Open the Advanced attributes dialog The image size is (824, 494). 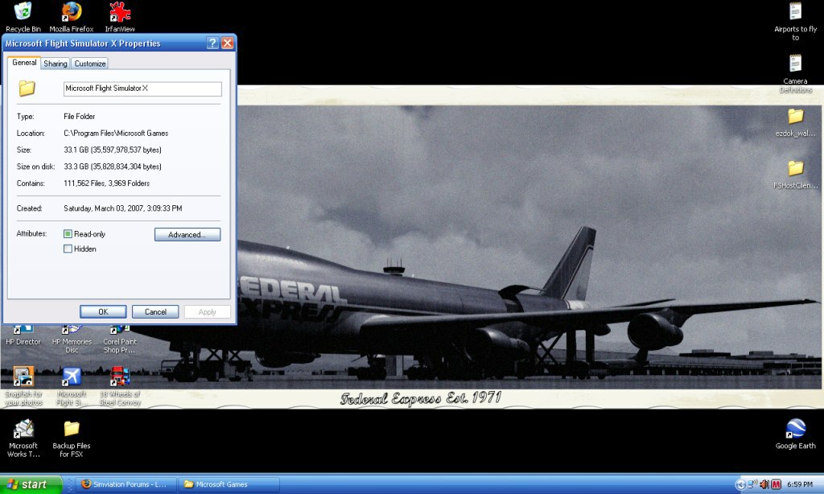point(187,235)
